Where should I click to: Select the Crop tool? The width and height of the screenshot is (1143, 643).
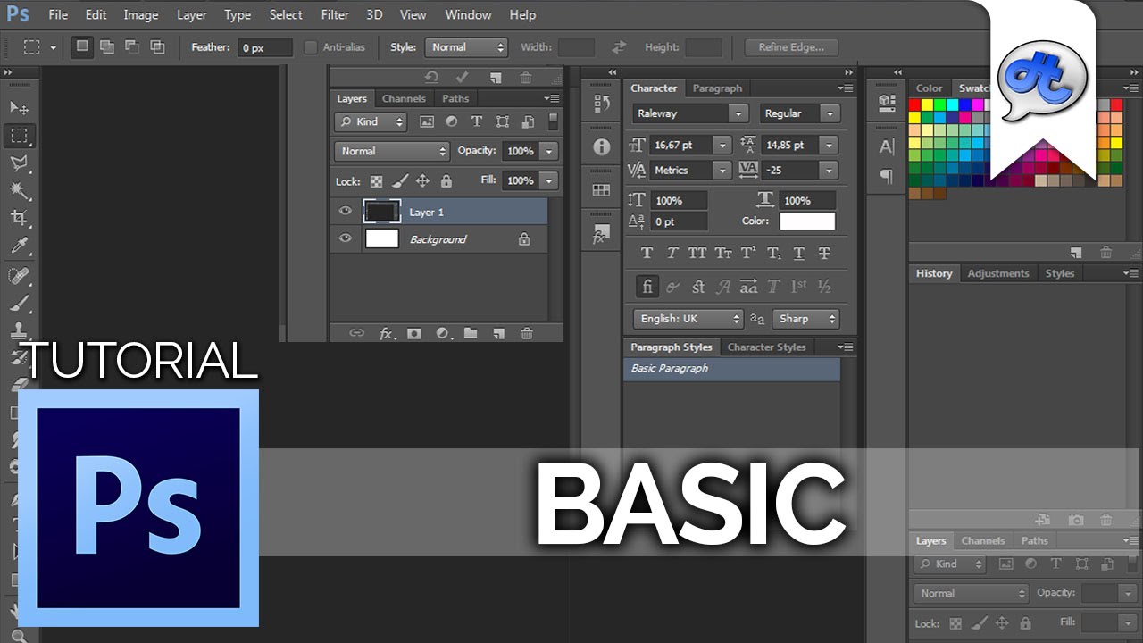19,218
